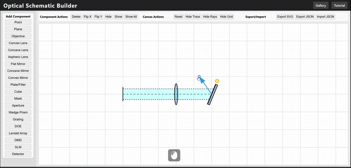This screenshot has width=351, height=168.
Task: Export the schematic as JSON
Action: pos(305,17)
